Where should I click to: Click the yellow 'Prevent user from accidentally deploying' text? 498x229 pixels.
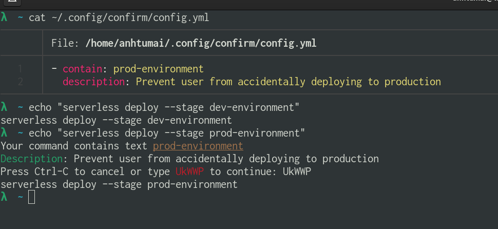pyautogui.click(x=248, y=82)
